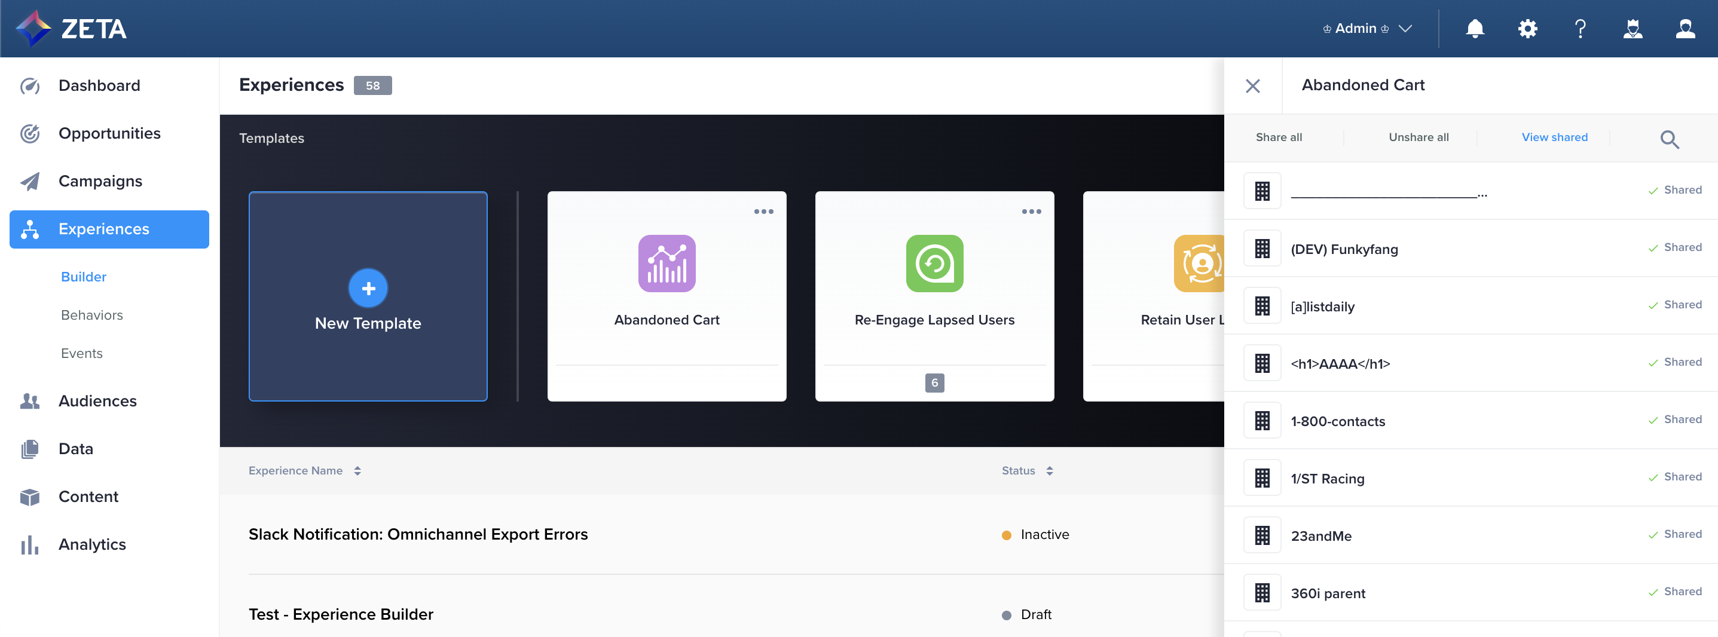Open the settings gear icon
This screenshot has width=1718, height=637.
tap(1527, 29)
